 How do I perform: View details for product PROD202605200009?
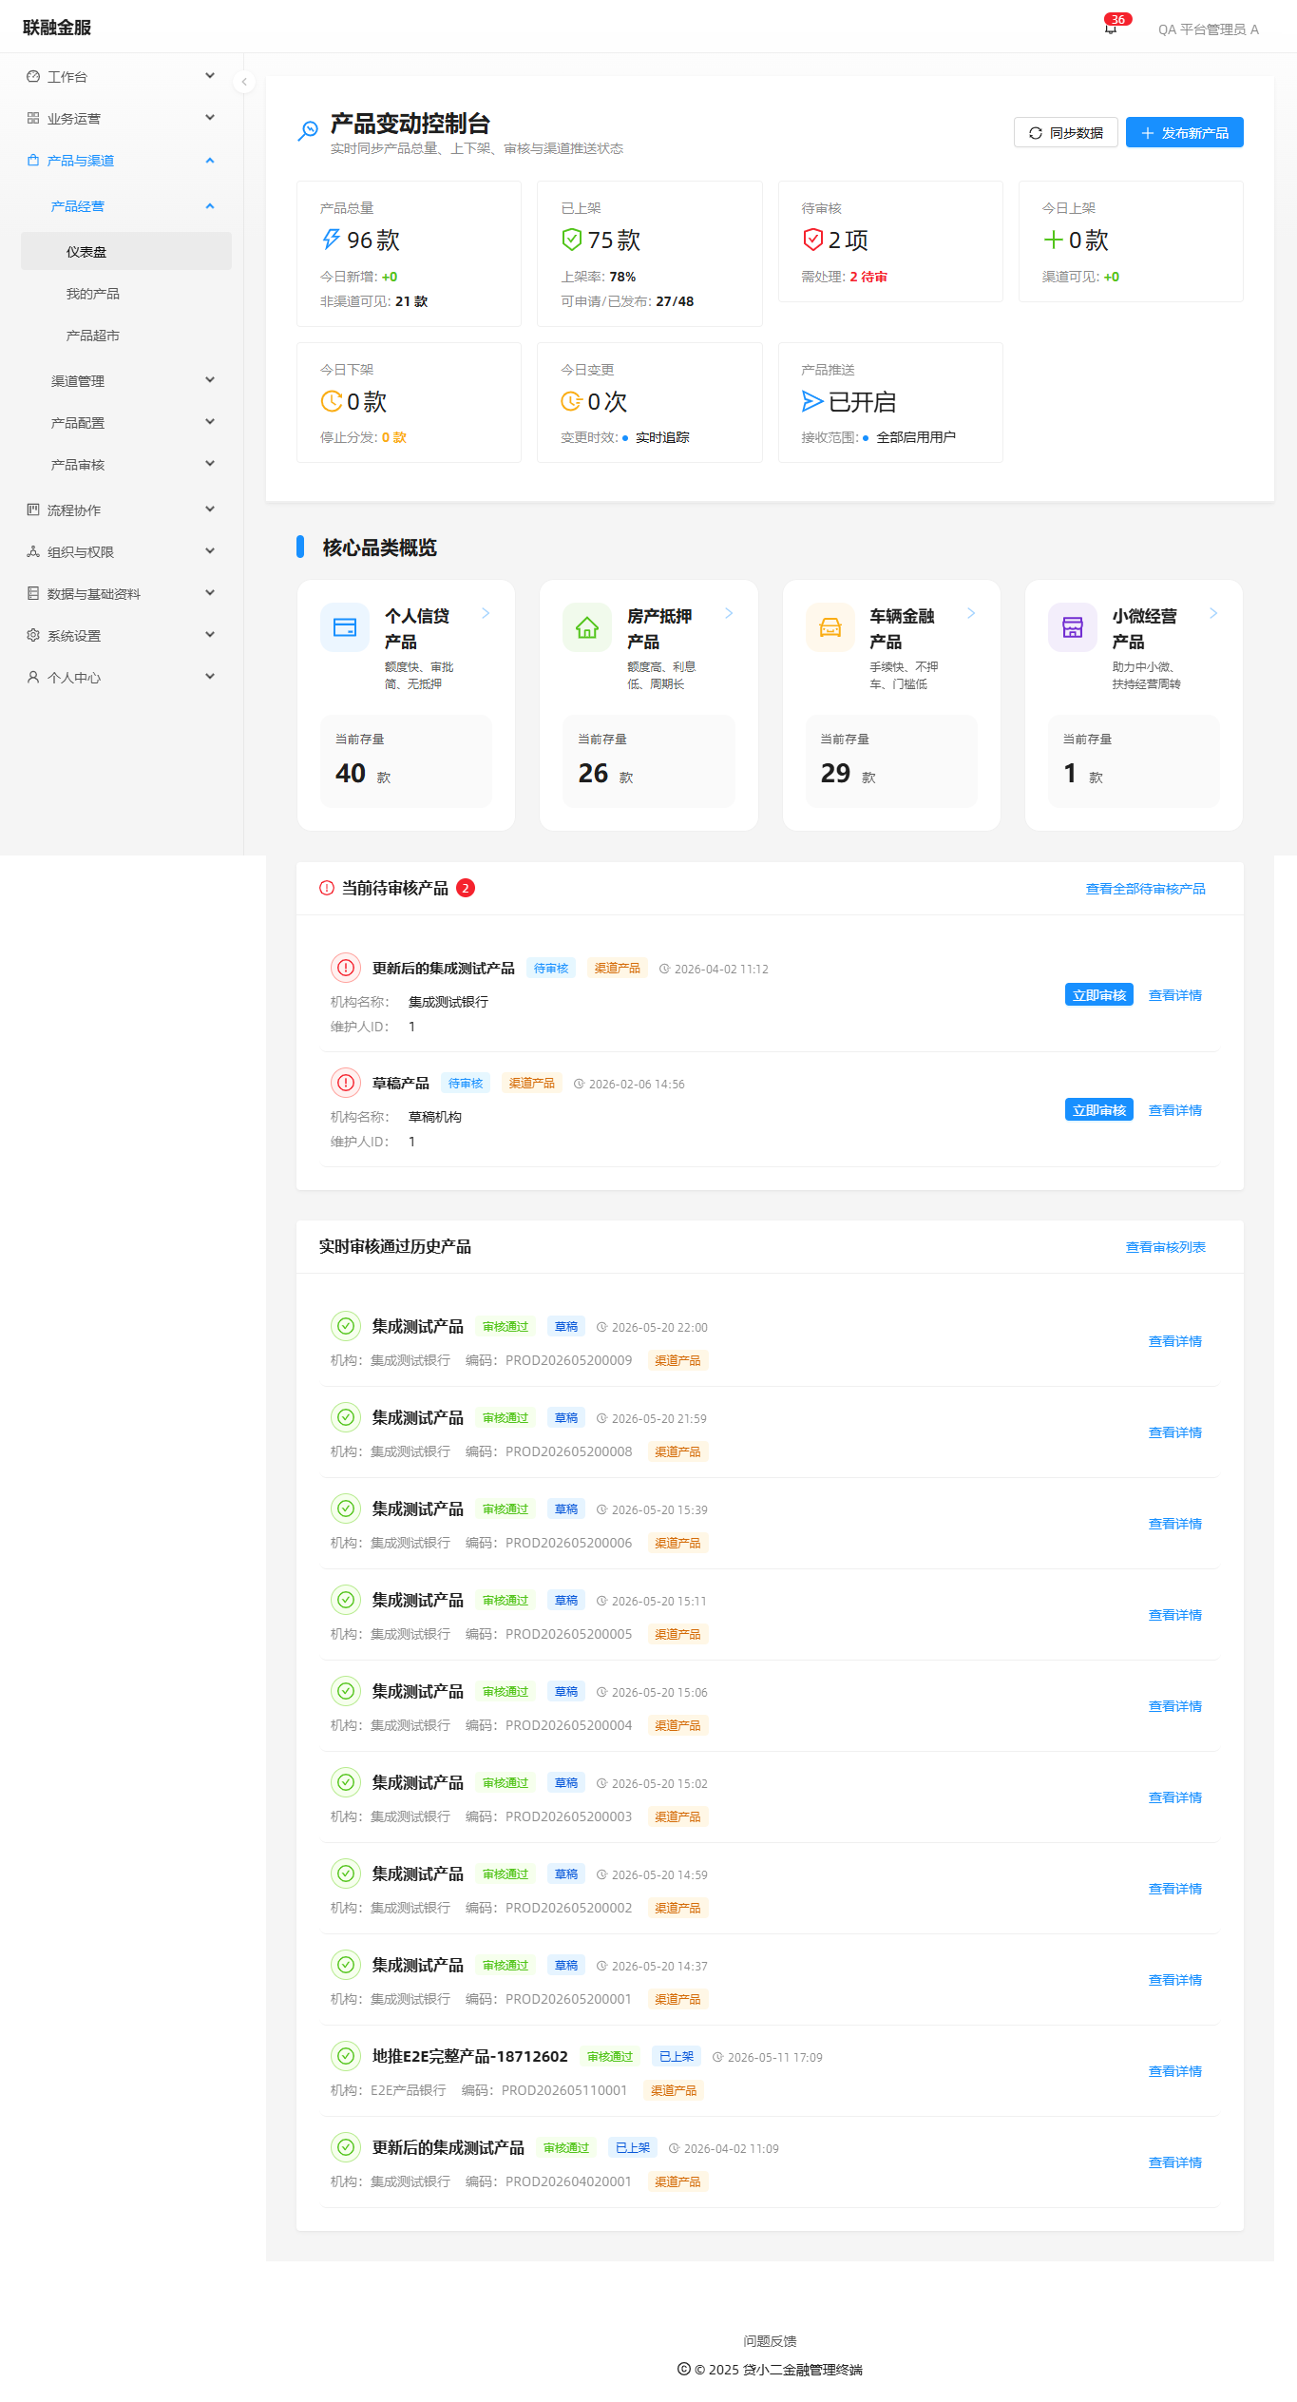pos(1174,1341)
